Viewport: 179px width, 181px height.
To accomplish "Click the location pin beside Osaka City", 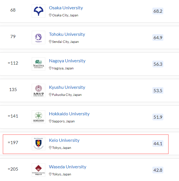I will pyautogui.click(x=50, y=15).
